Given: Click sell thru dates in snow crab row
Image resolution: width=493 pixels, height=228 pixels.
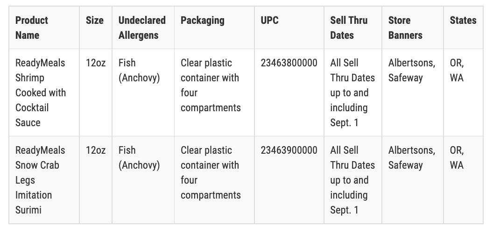Looking at the screenshot, I should pyautogui.click(x=352, y=180).
